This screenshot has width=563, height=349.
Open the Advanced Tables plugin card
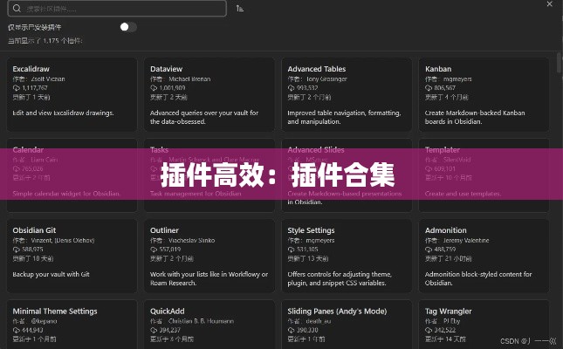347,94
